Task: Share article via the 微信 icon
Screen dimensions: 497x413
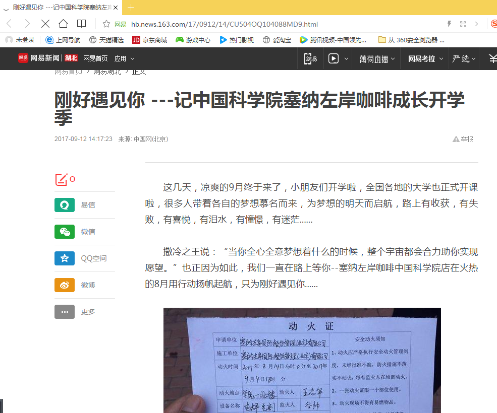Action: coord(65,232)
